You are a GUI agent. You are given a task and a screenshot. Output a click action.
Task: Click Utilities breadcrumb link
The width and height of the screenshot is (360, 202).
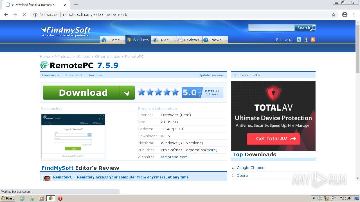(x=83, y=56)
